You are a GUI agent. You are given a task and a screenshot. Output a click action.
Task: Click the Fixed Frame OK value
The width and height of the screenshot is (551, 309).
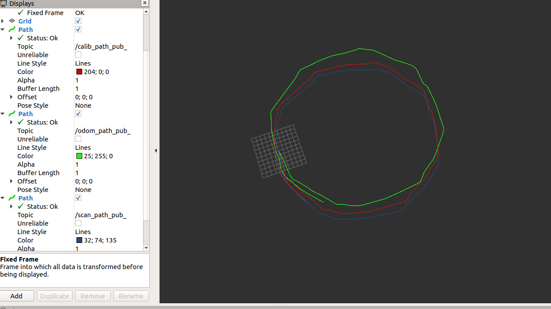coord(80,12)
